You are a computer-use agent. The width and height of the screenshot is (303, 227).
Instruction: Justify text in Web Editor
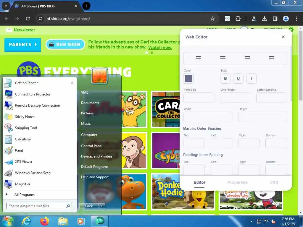click(x=223, y=58)
